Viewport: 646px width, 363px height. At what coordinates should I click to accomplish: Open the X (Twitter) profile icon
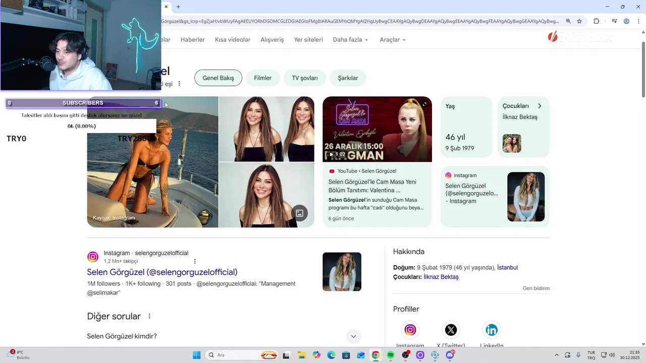451,330
